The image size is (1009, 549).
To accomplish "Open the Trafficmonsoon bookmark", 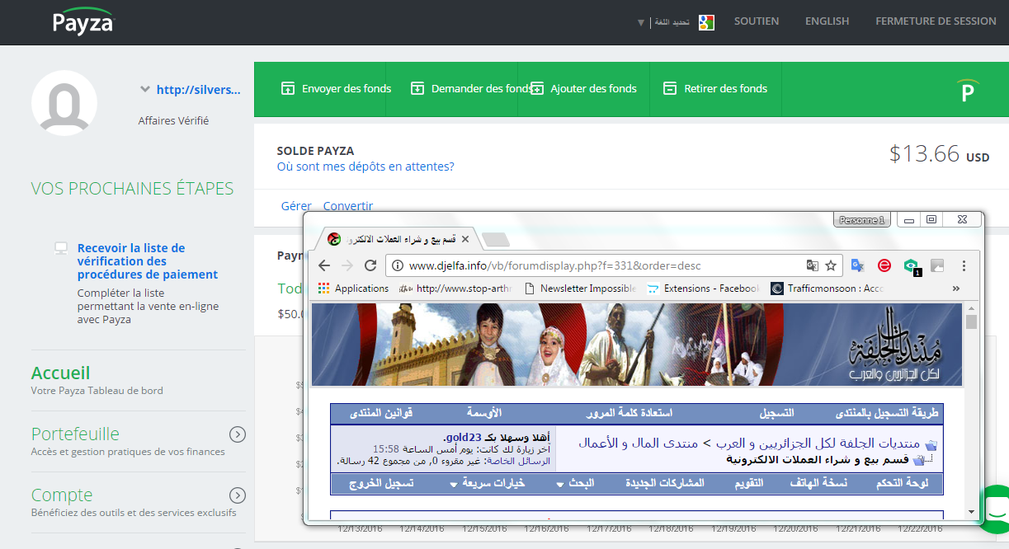I will 827,289.
